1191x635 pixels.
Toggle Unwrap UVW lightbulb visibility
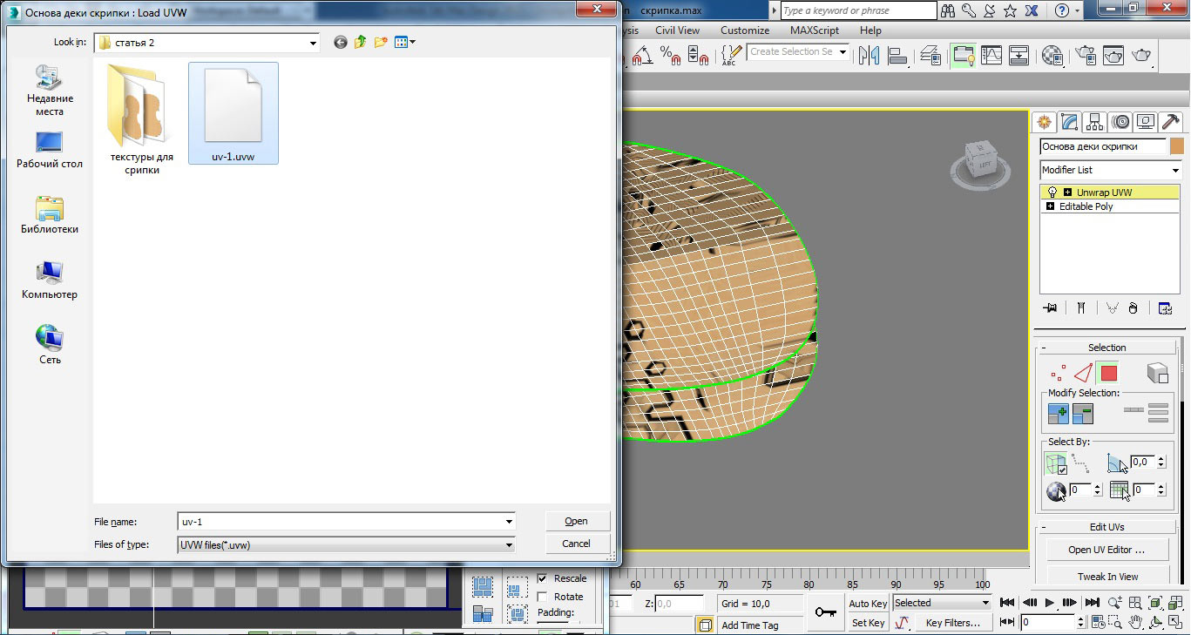click(x=1052, y=193)
